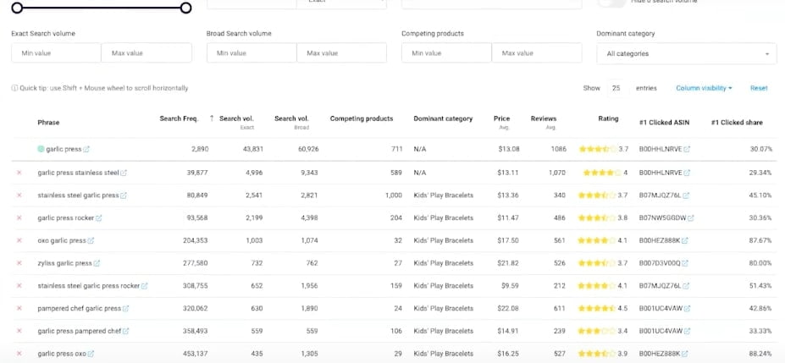Toggle Hide 0 search volume switch
Viewport: 785px width, 363px height.
tap(611, 3)
